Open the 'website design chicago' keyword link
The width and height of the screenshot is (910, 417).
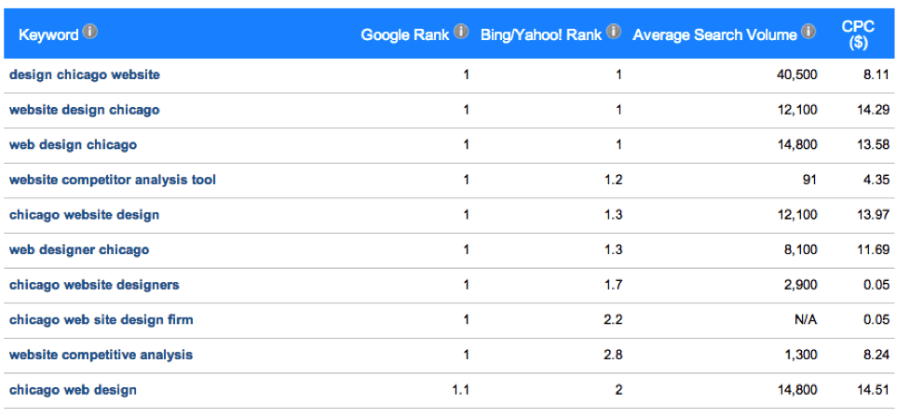tap(84, 110)
